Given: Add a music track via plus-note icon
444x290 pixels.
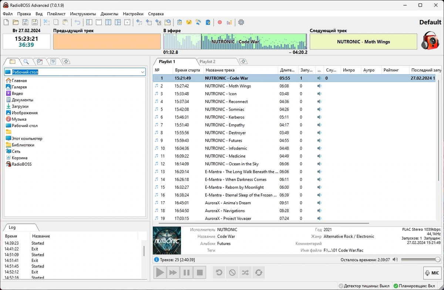Looking at the screenshot, I should click(139, 22).
